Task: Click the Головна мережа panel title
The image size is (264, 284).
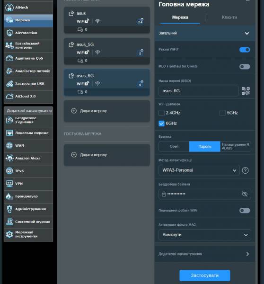Action: click(184, 4)
